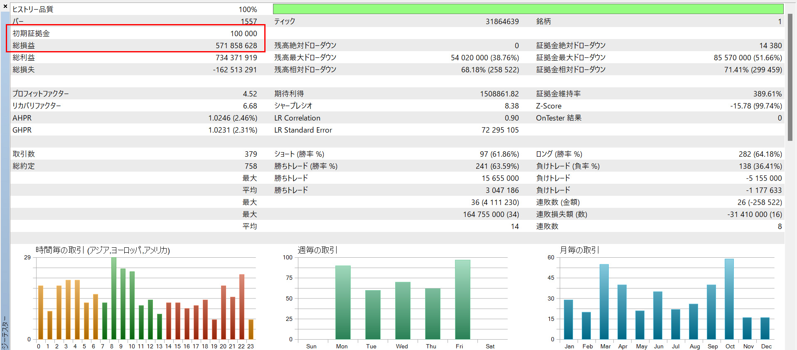
Task: Click the 総損益 label
Action: coord(24,45)
